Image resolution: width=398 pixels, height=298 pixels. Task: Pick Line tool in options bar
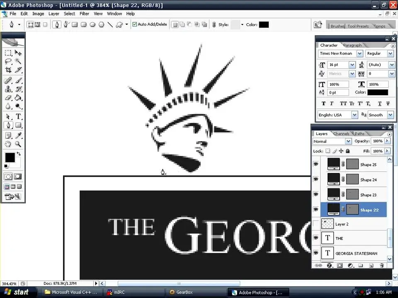[x=110, y=24]
